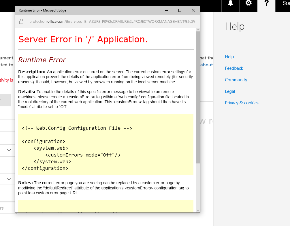Toggle the question mark help icon
This screenshot has width=290, height=226.
266,3
